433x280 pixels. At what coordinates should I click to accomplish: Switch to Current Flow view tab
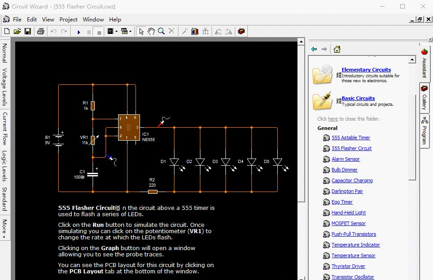[4, 128]
